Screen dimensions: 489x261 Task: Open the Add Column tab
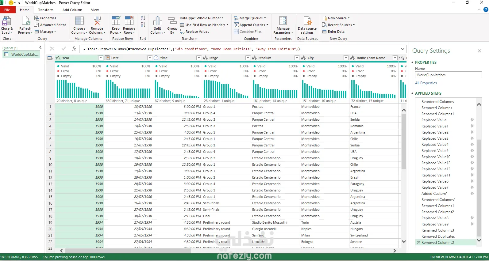coord(72,10)
